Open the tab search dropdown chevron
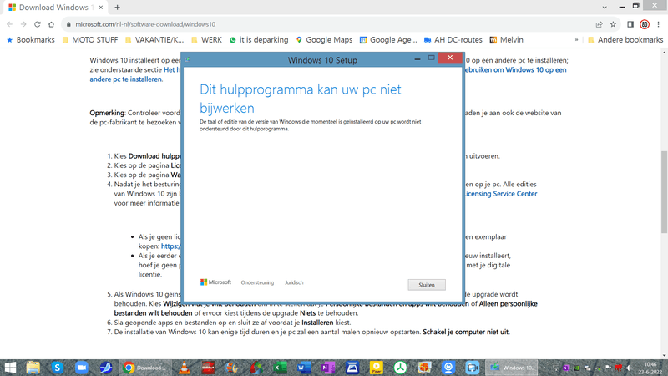The width and height of the screenshot is (668, 376). (605, 8)
